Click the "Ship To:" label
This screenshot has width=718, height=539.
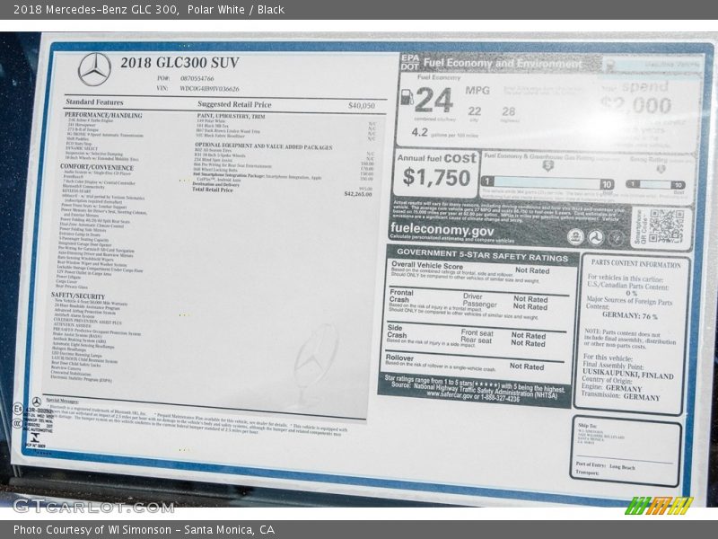pos(588,426)
